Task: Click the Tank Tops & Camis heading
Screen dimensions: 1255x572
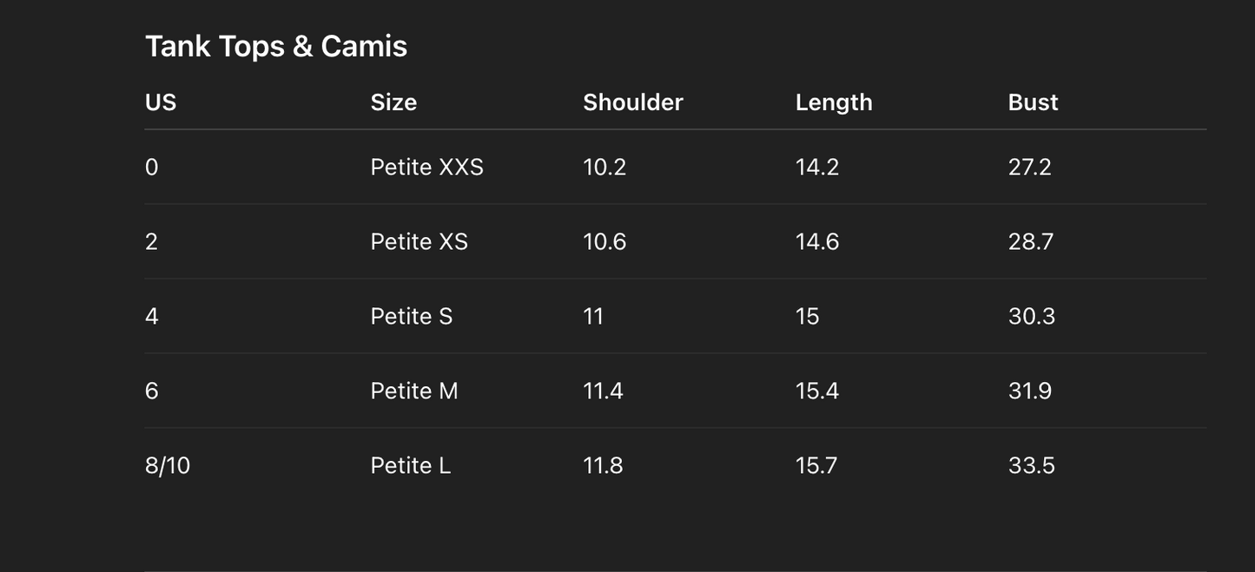Action: [276, 46]
